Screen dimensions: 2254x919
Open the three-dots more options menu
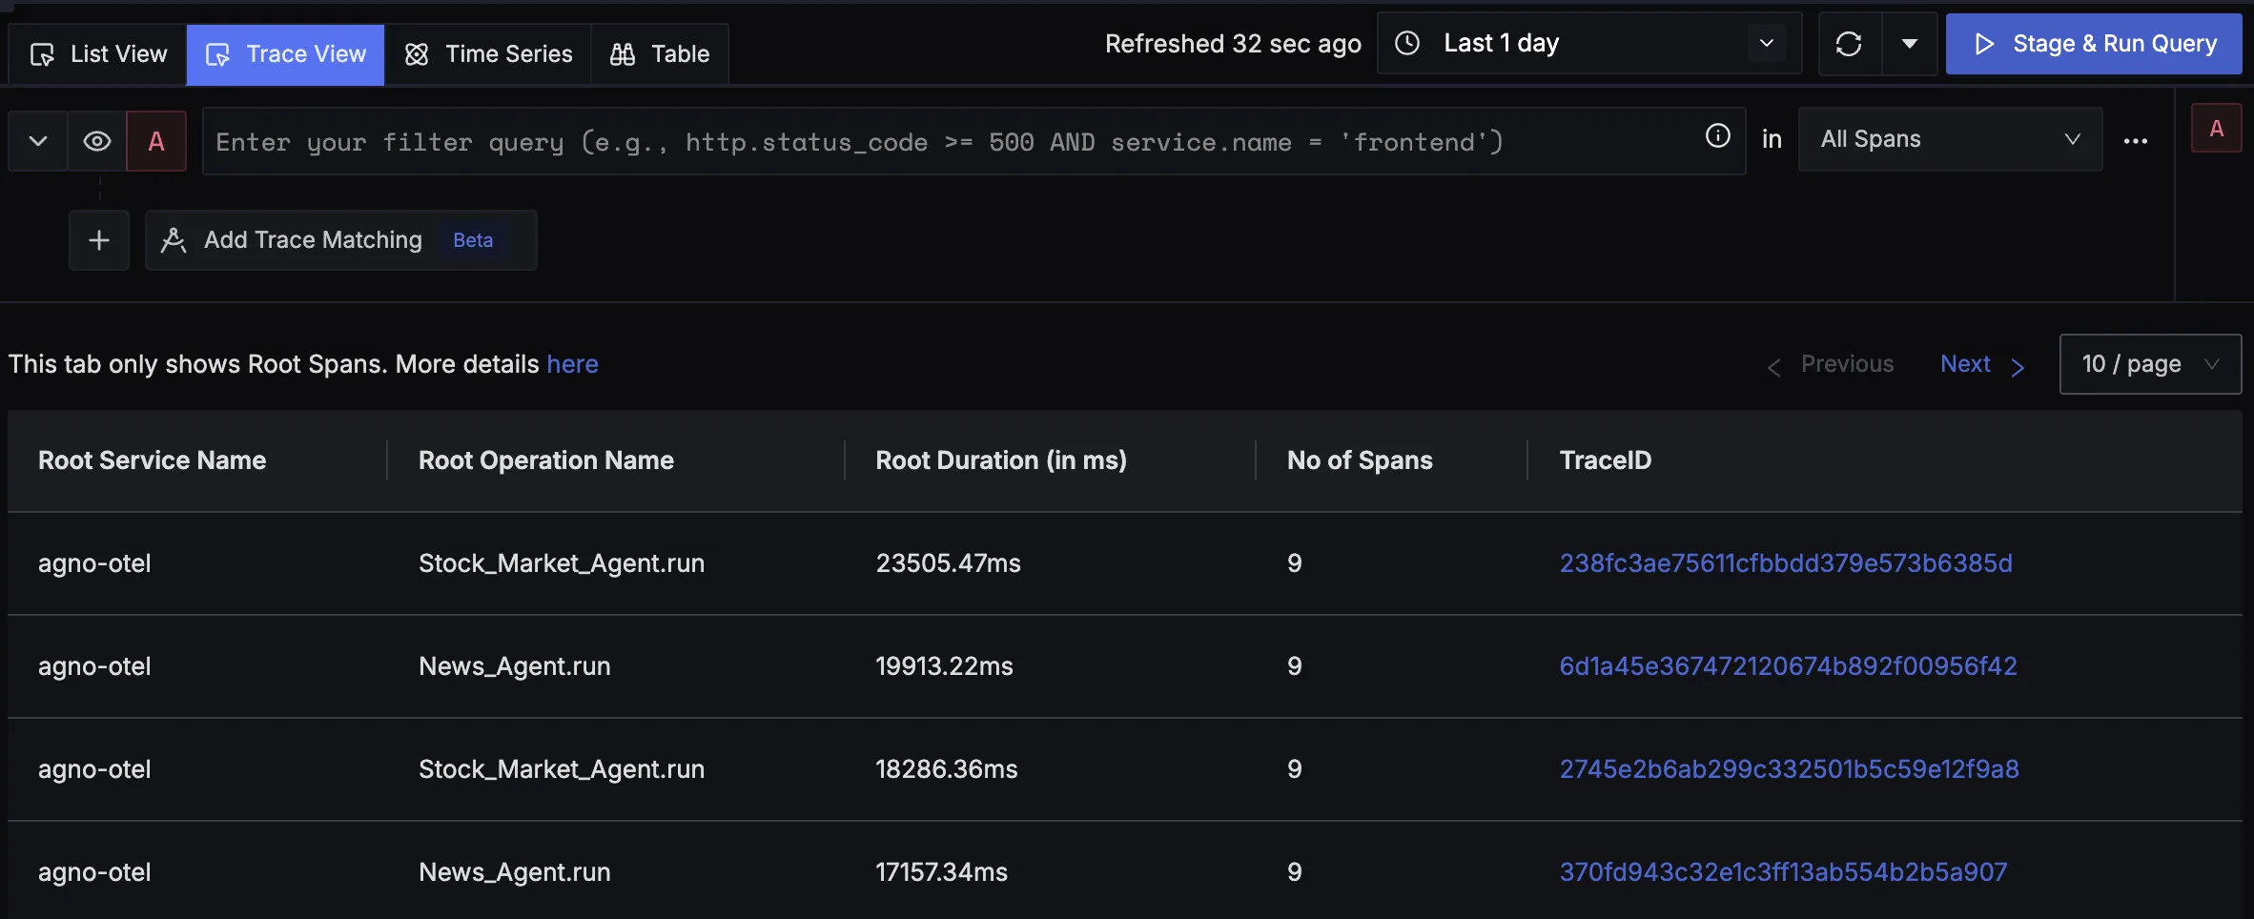point(2136,141)
